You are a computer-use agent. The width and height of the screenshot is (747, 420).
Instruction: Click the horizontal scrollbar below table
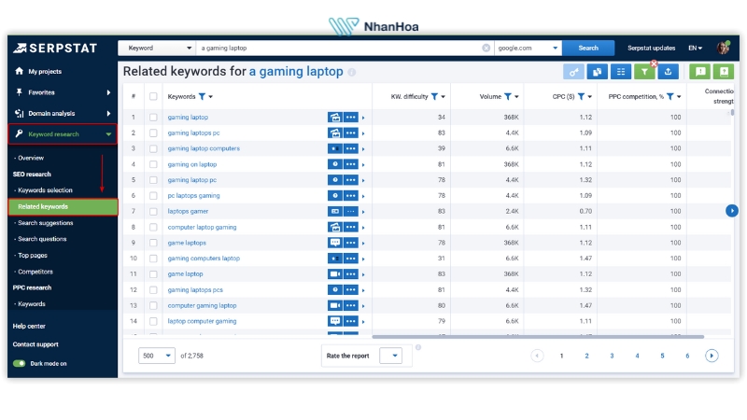(538, 337)
